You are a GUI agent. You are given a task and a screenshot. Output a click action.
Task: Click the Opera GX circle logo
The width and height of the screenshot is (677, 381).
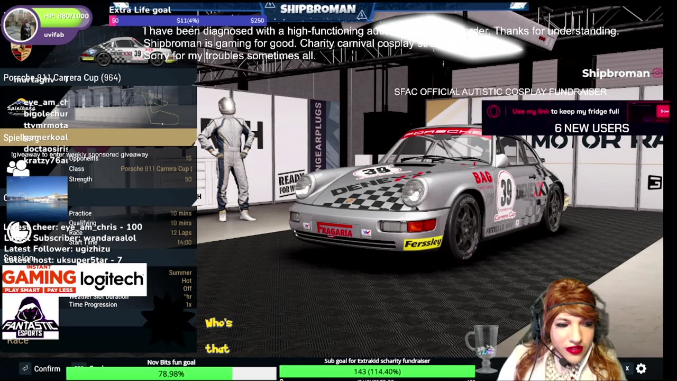click(493, 112)
